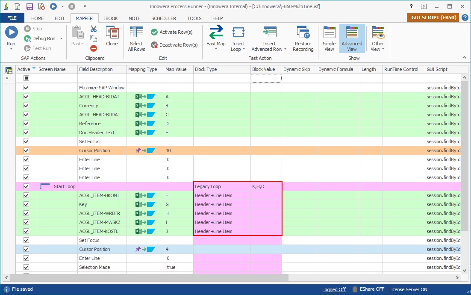
Task: Click the blue help question mark icon
Action: point(465,18)
